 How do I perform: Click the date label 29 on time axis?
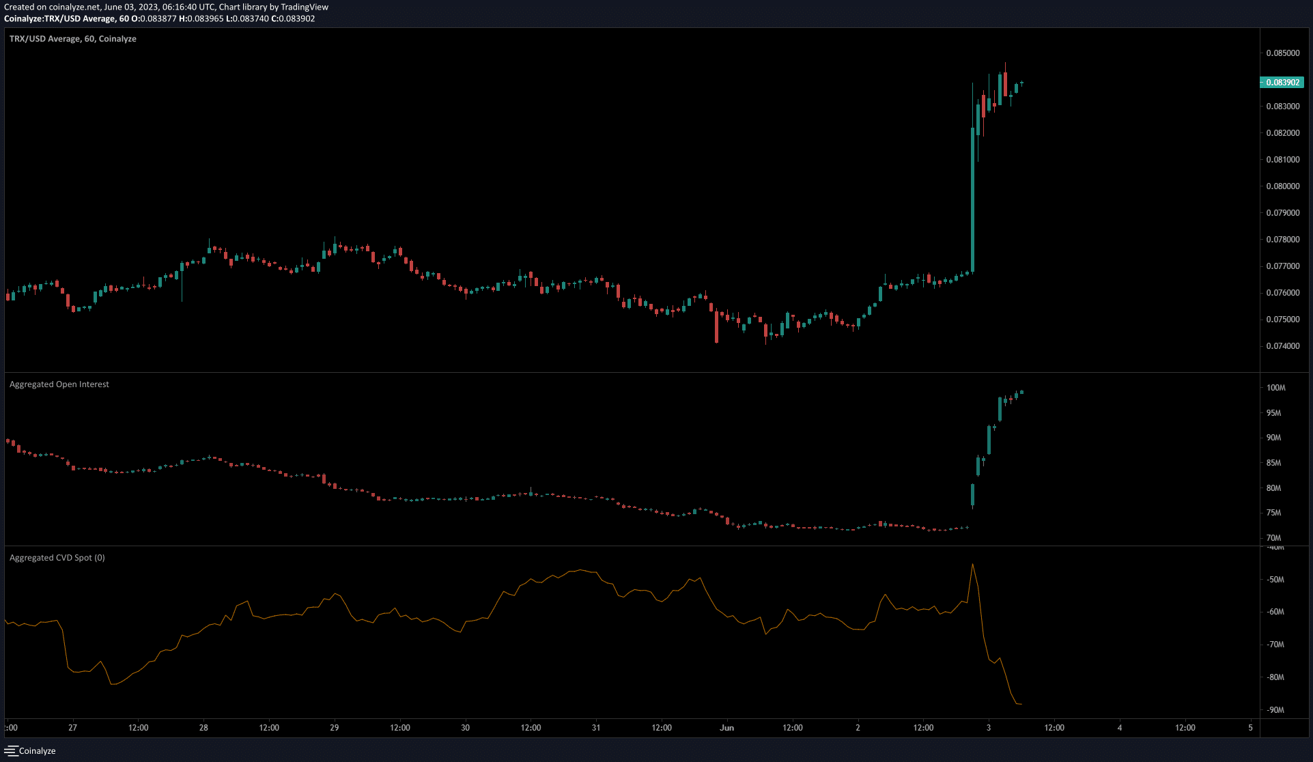335,728
